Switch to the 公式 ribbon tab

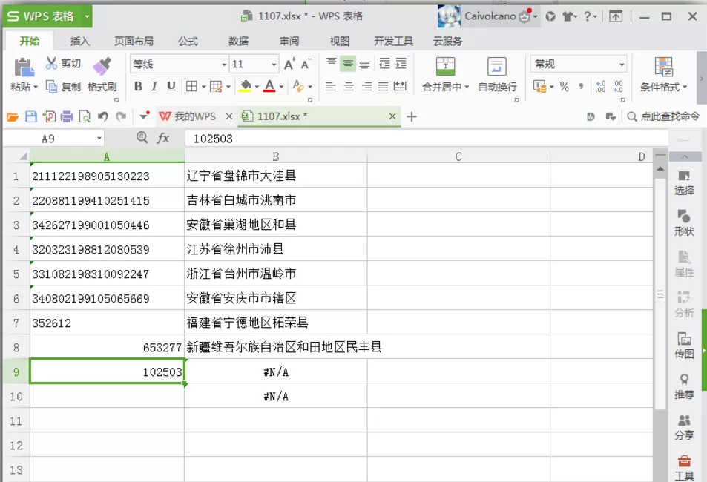(188, 42)
